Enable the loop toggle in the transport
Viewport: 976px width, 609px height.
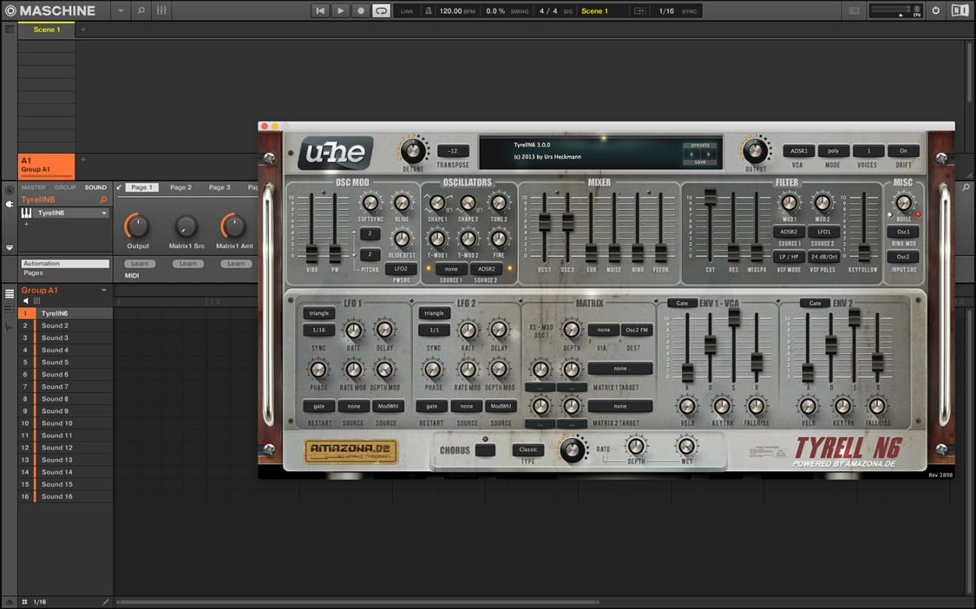(x=381, y=10)
